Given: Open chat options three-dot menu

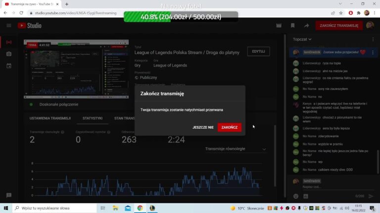Looking at the screenshot, I should tap(373, 39).
